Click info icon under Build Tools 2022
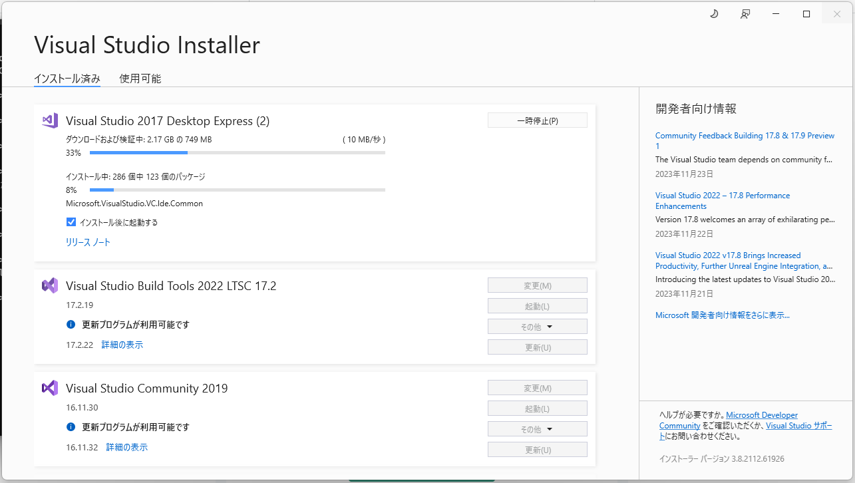 pos(71,325)
